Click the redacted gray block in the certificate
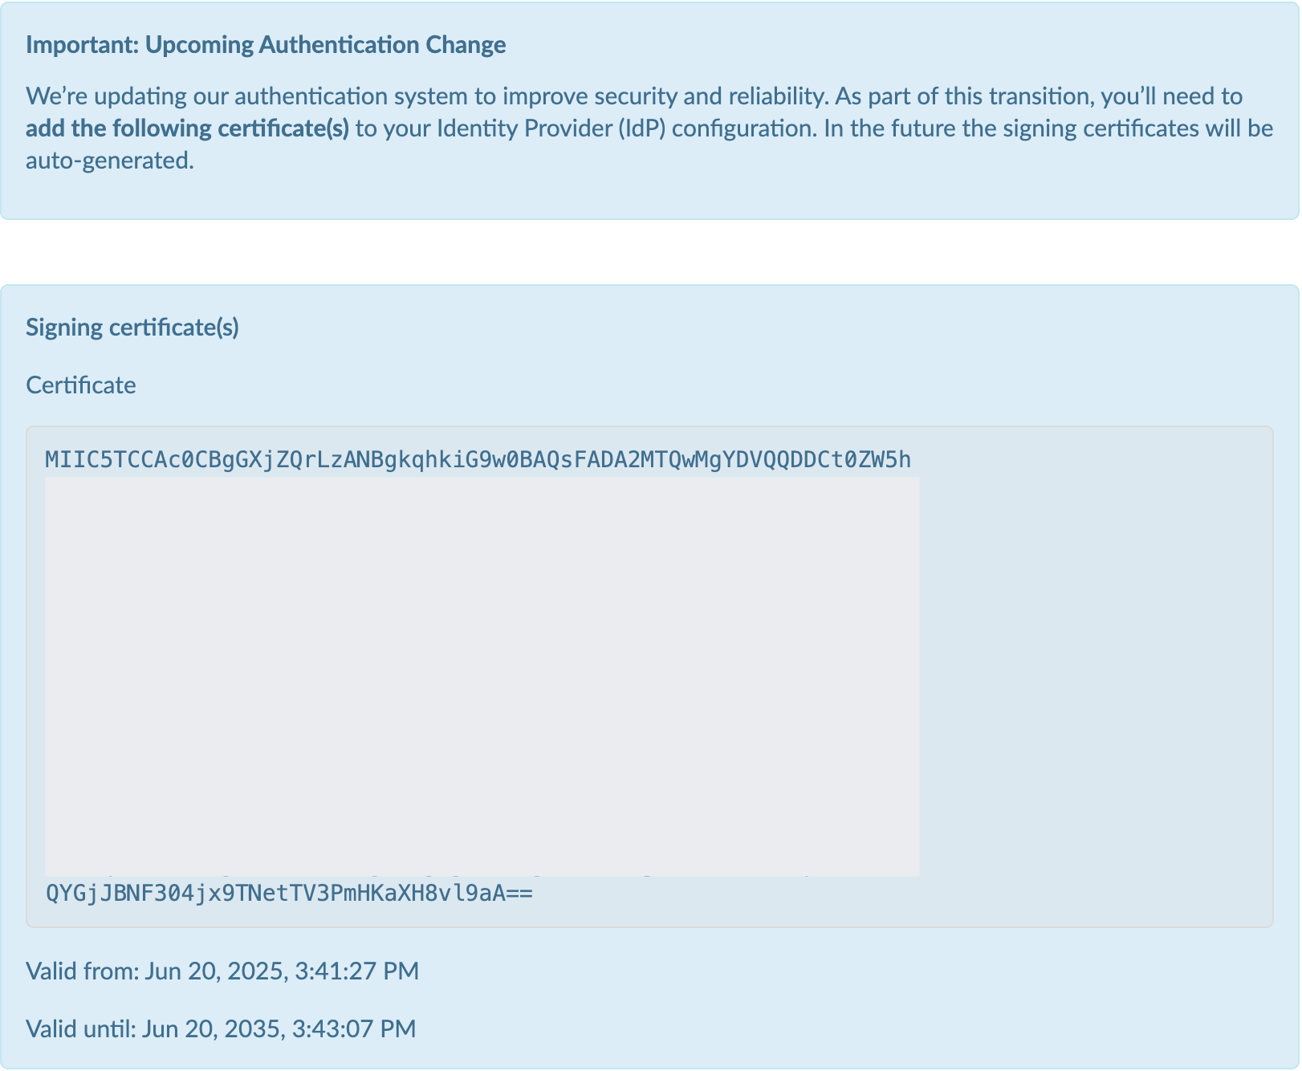1302x1071 pixels. pos(482,676)
